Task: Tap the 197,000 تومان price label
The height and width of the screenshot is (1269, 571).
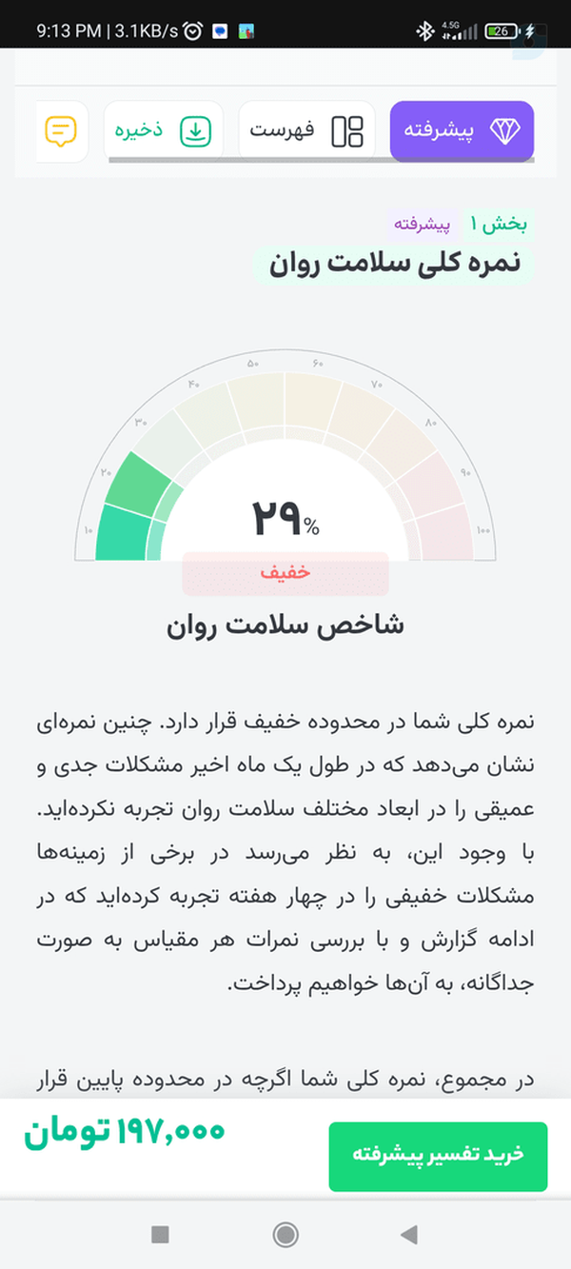Action: tap(125, 1132)
